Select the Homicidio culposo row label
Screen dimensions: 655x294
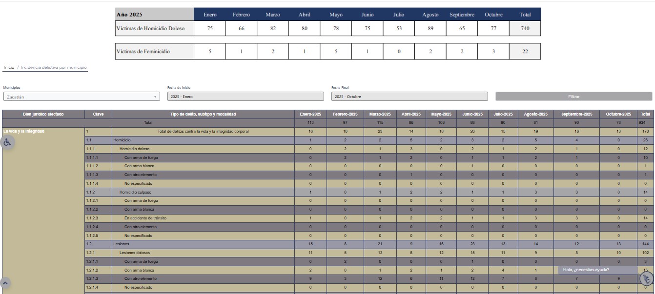135,192
